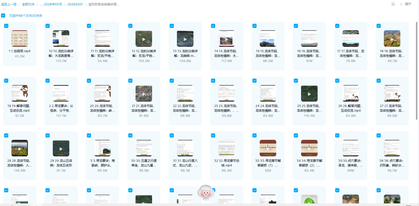419x206 pixels.
Task: Open the 29.龙山五体辨 video icon
Action: [61, 148]
